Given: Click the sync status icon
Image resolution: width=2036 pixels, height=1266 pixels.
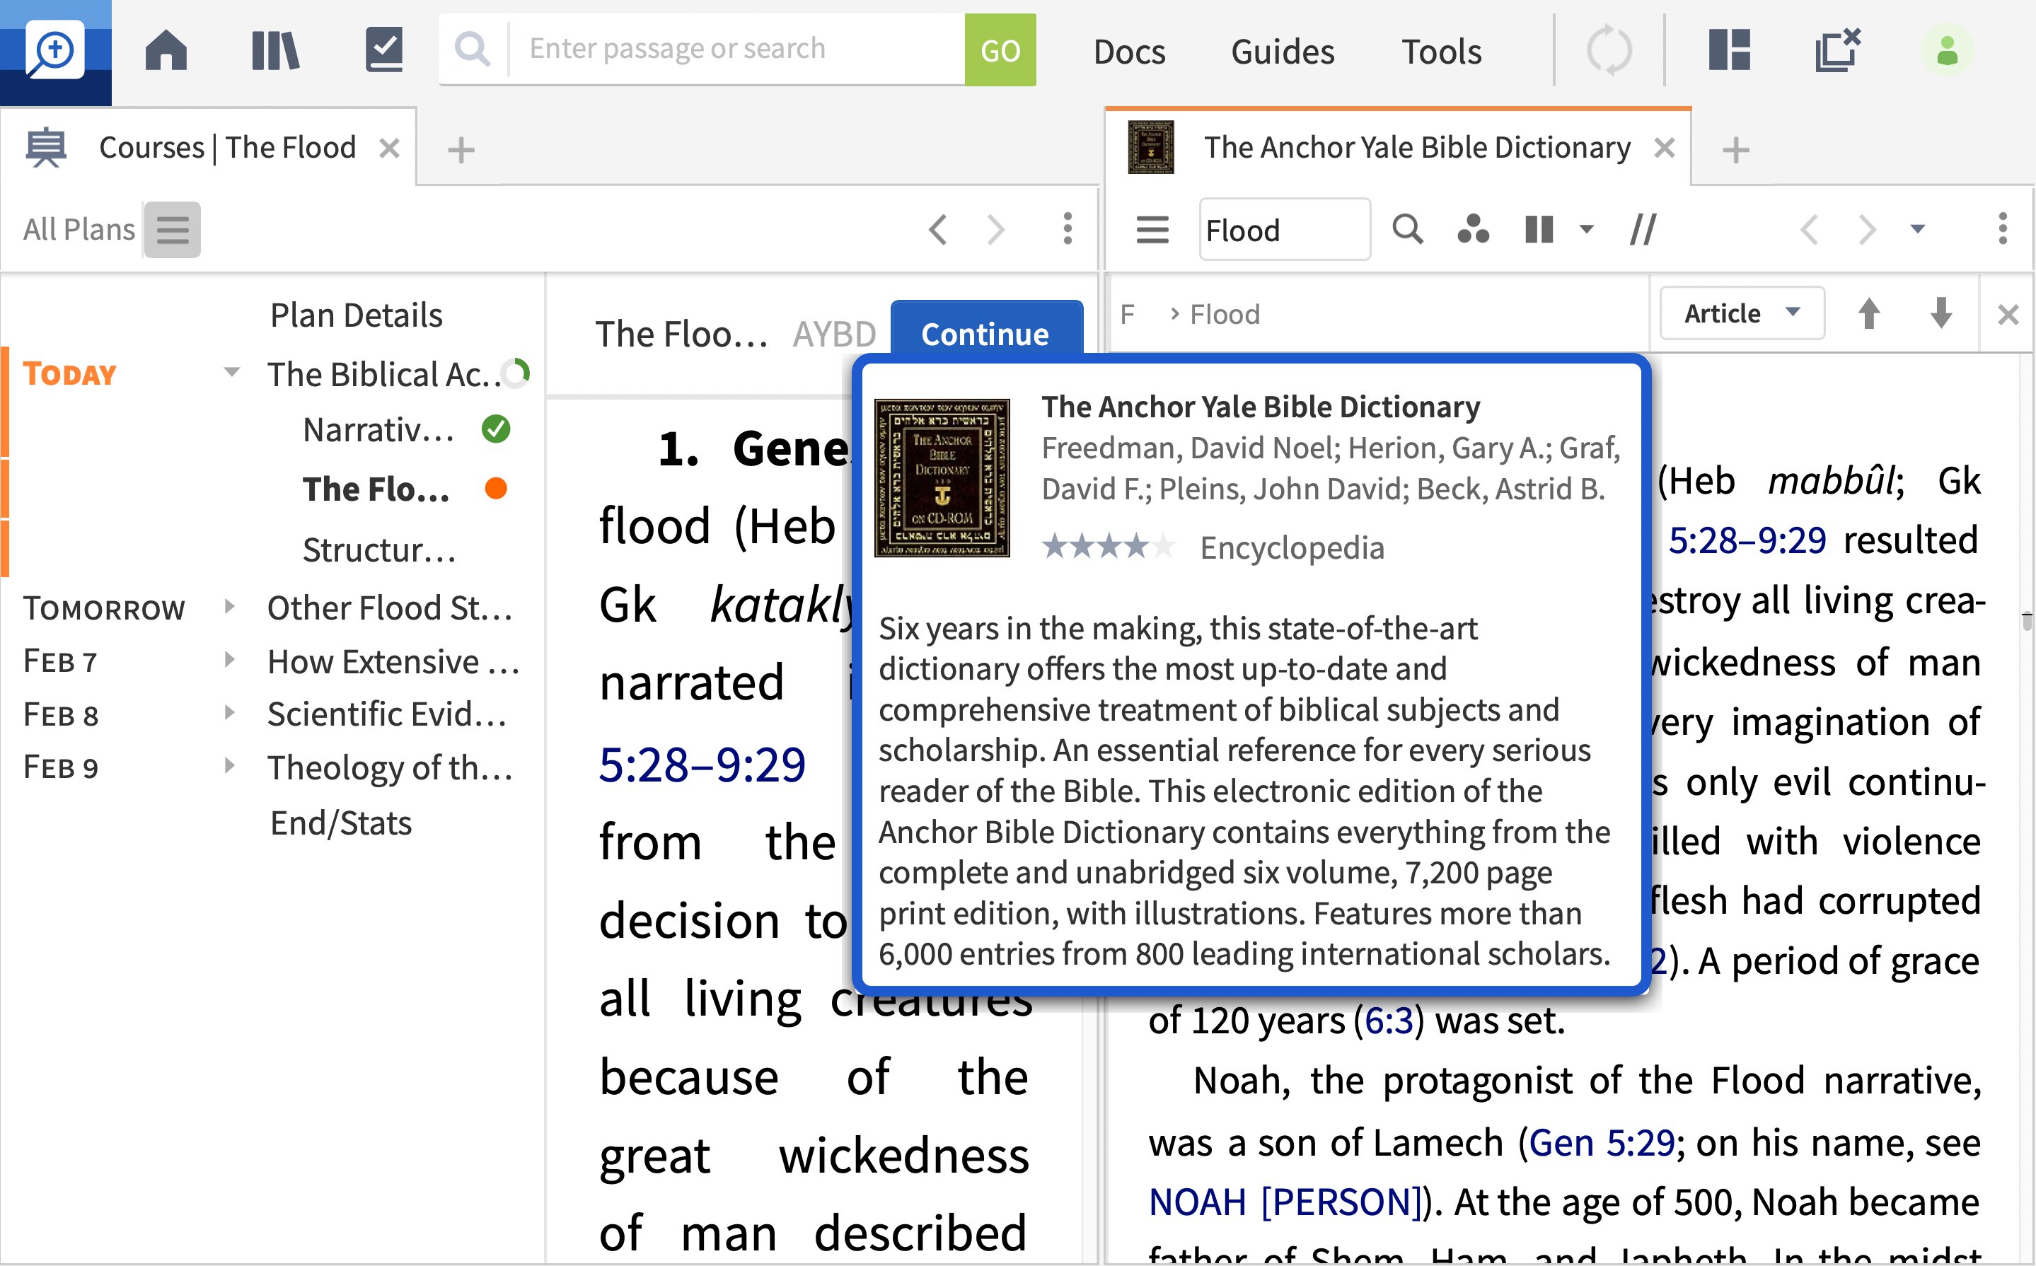Looking at the screenshot, I should [x=1609, y=51].
